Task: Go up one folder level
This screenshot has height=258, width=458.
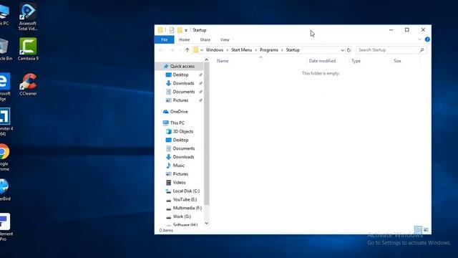Action: (x=187, y=50)
